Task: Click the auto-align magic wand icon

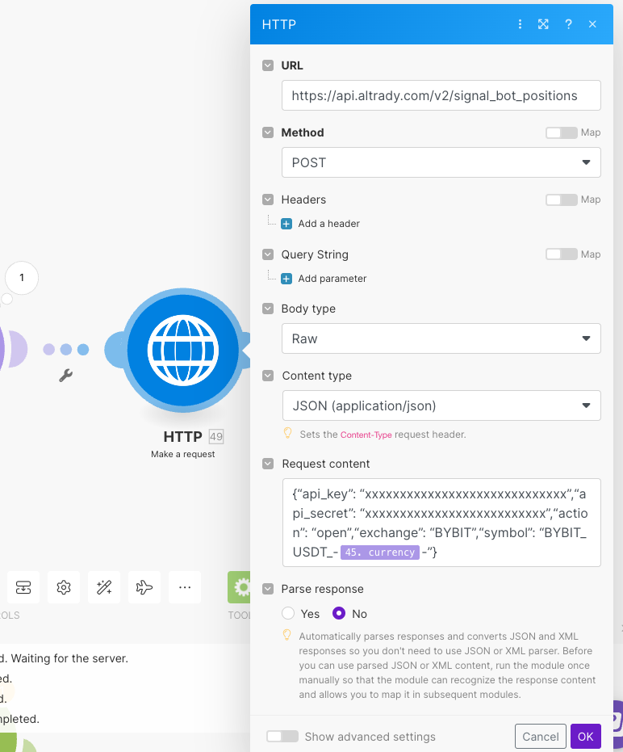Action: [104, 587]
